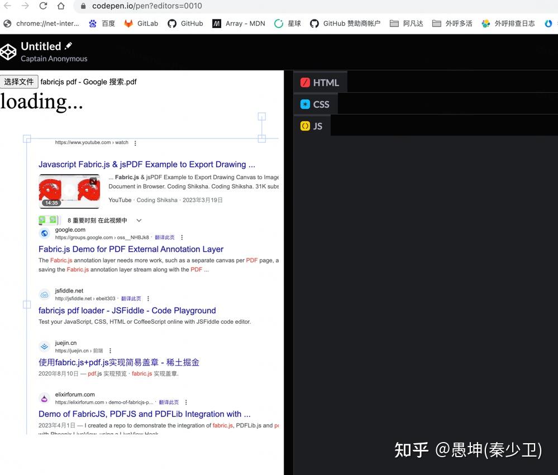
Task: Open the youtube.com result three-dot menu
Action: (135, 143)
